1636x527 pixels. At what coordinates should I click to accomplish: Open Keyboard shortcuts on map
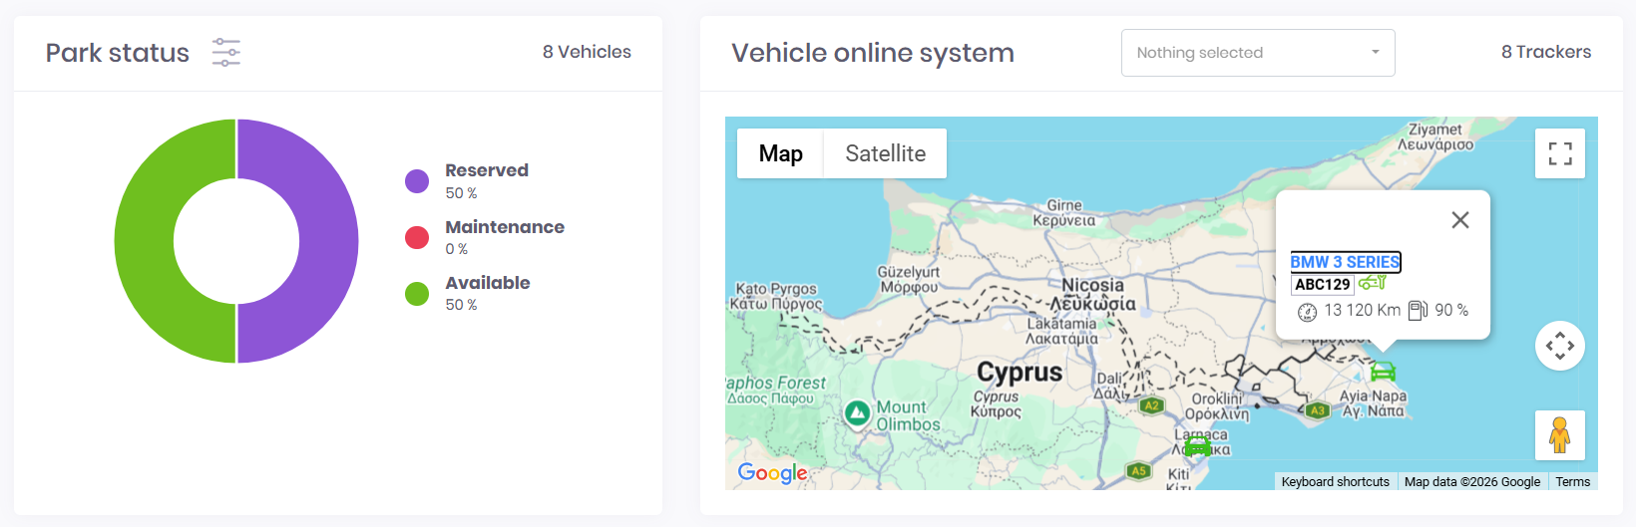[1335, 482]
